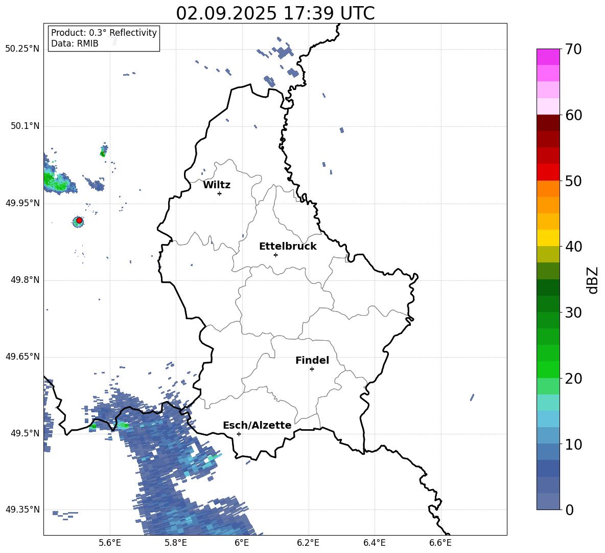605x553 pixels.
Task: Click the 6°E longitude label
Action: [x=242, y=543]
